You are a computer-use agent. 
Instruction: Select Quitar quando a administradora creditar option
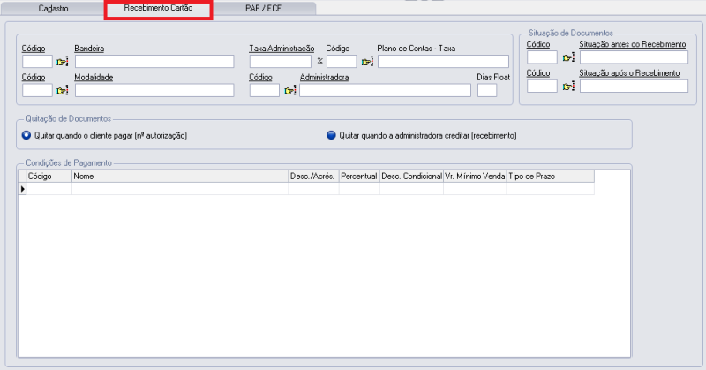(331, 135)
